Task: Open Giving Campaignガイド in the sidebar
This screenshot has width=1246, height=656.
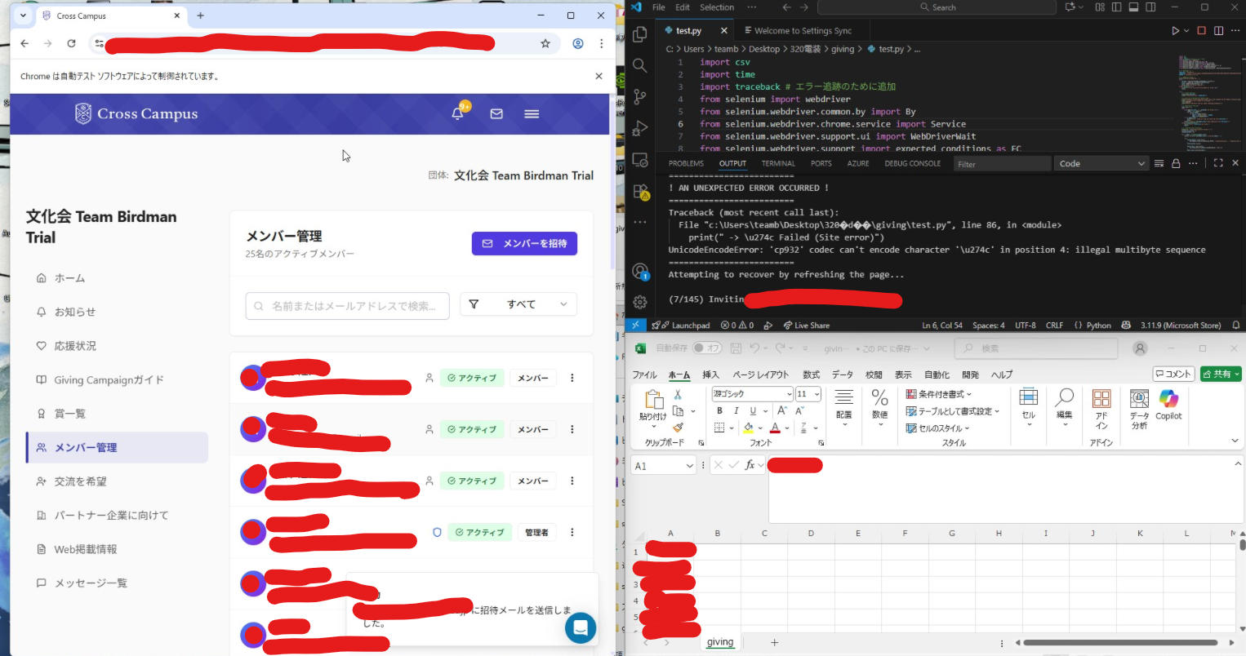Action: [x=109, y=380]
